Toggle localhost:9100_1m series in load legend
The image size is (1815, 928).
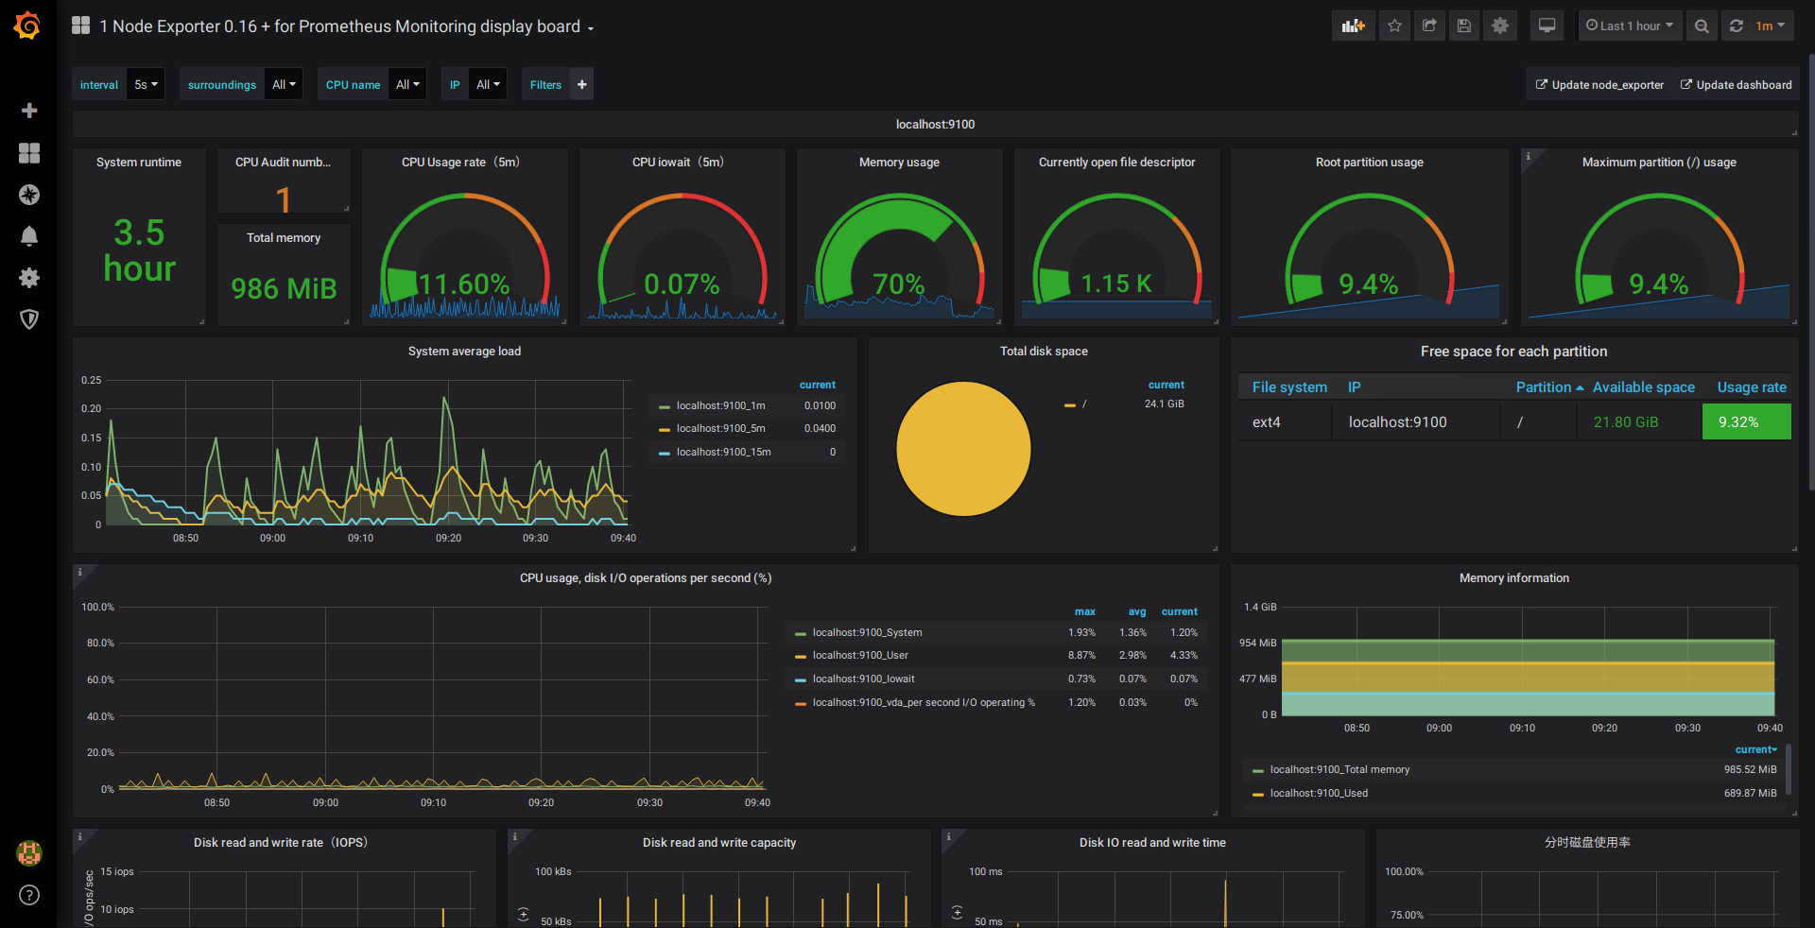pyautogui.click(x=720, y=406)
